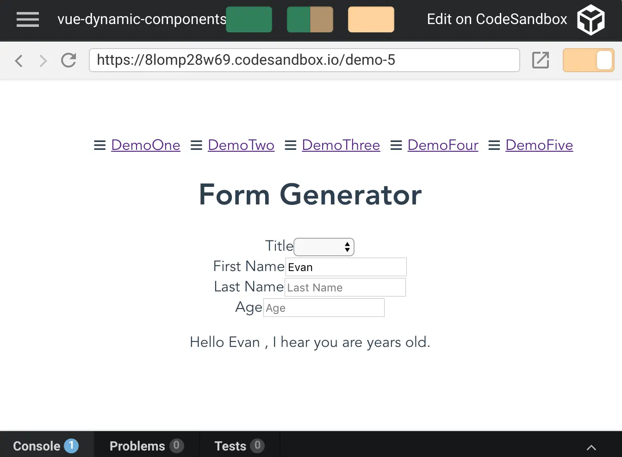The width and height of the screenshot is (622, 457).
Task: Click the vue-dynamic-components project title
Action: coord(142,19)
